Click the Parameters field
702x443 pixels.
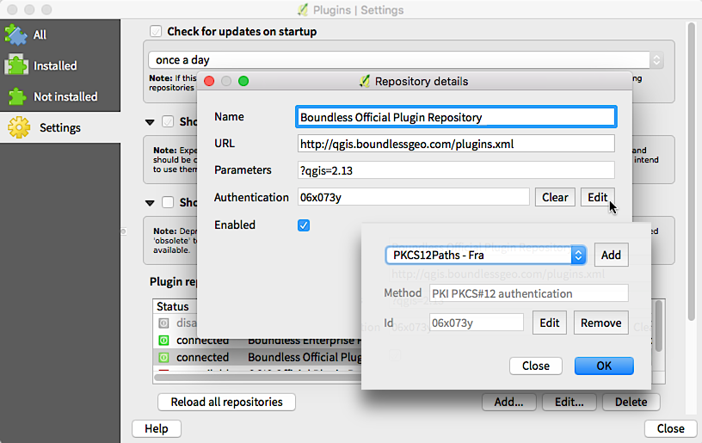click(x=456, y=170)
